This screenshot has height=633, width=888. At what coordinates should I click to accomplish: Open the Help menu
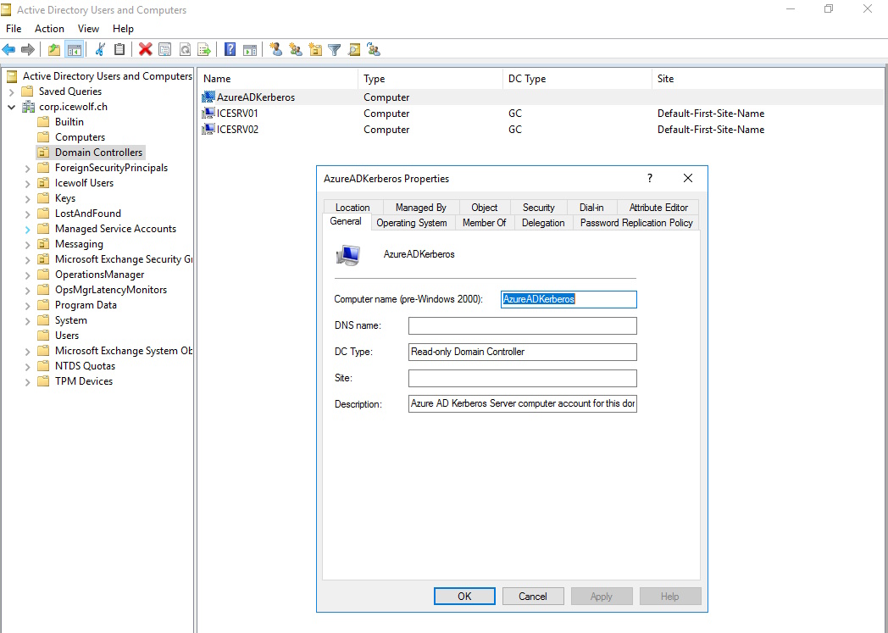point(123,28)
